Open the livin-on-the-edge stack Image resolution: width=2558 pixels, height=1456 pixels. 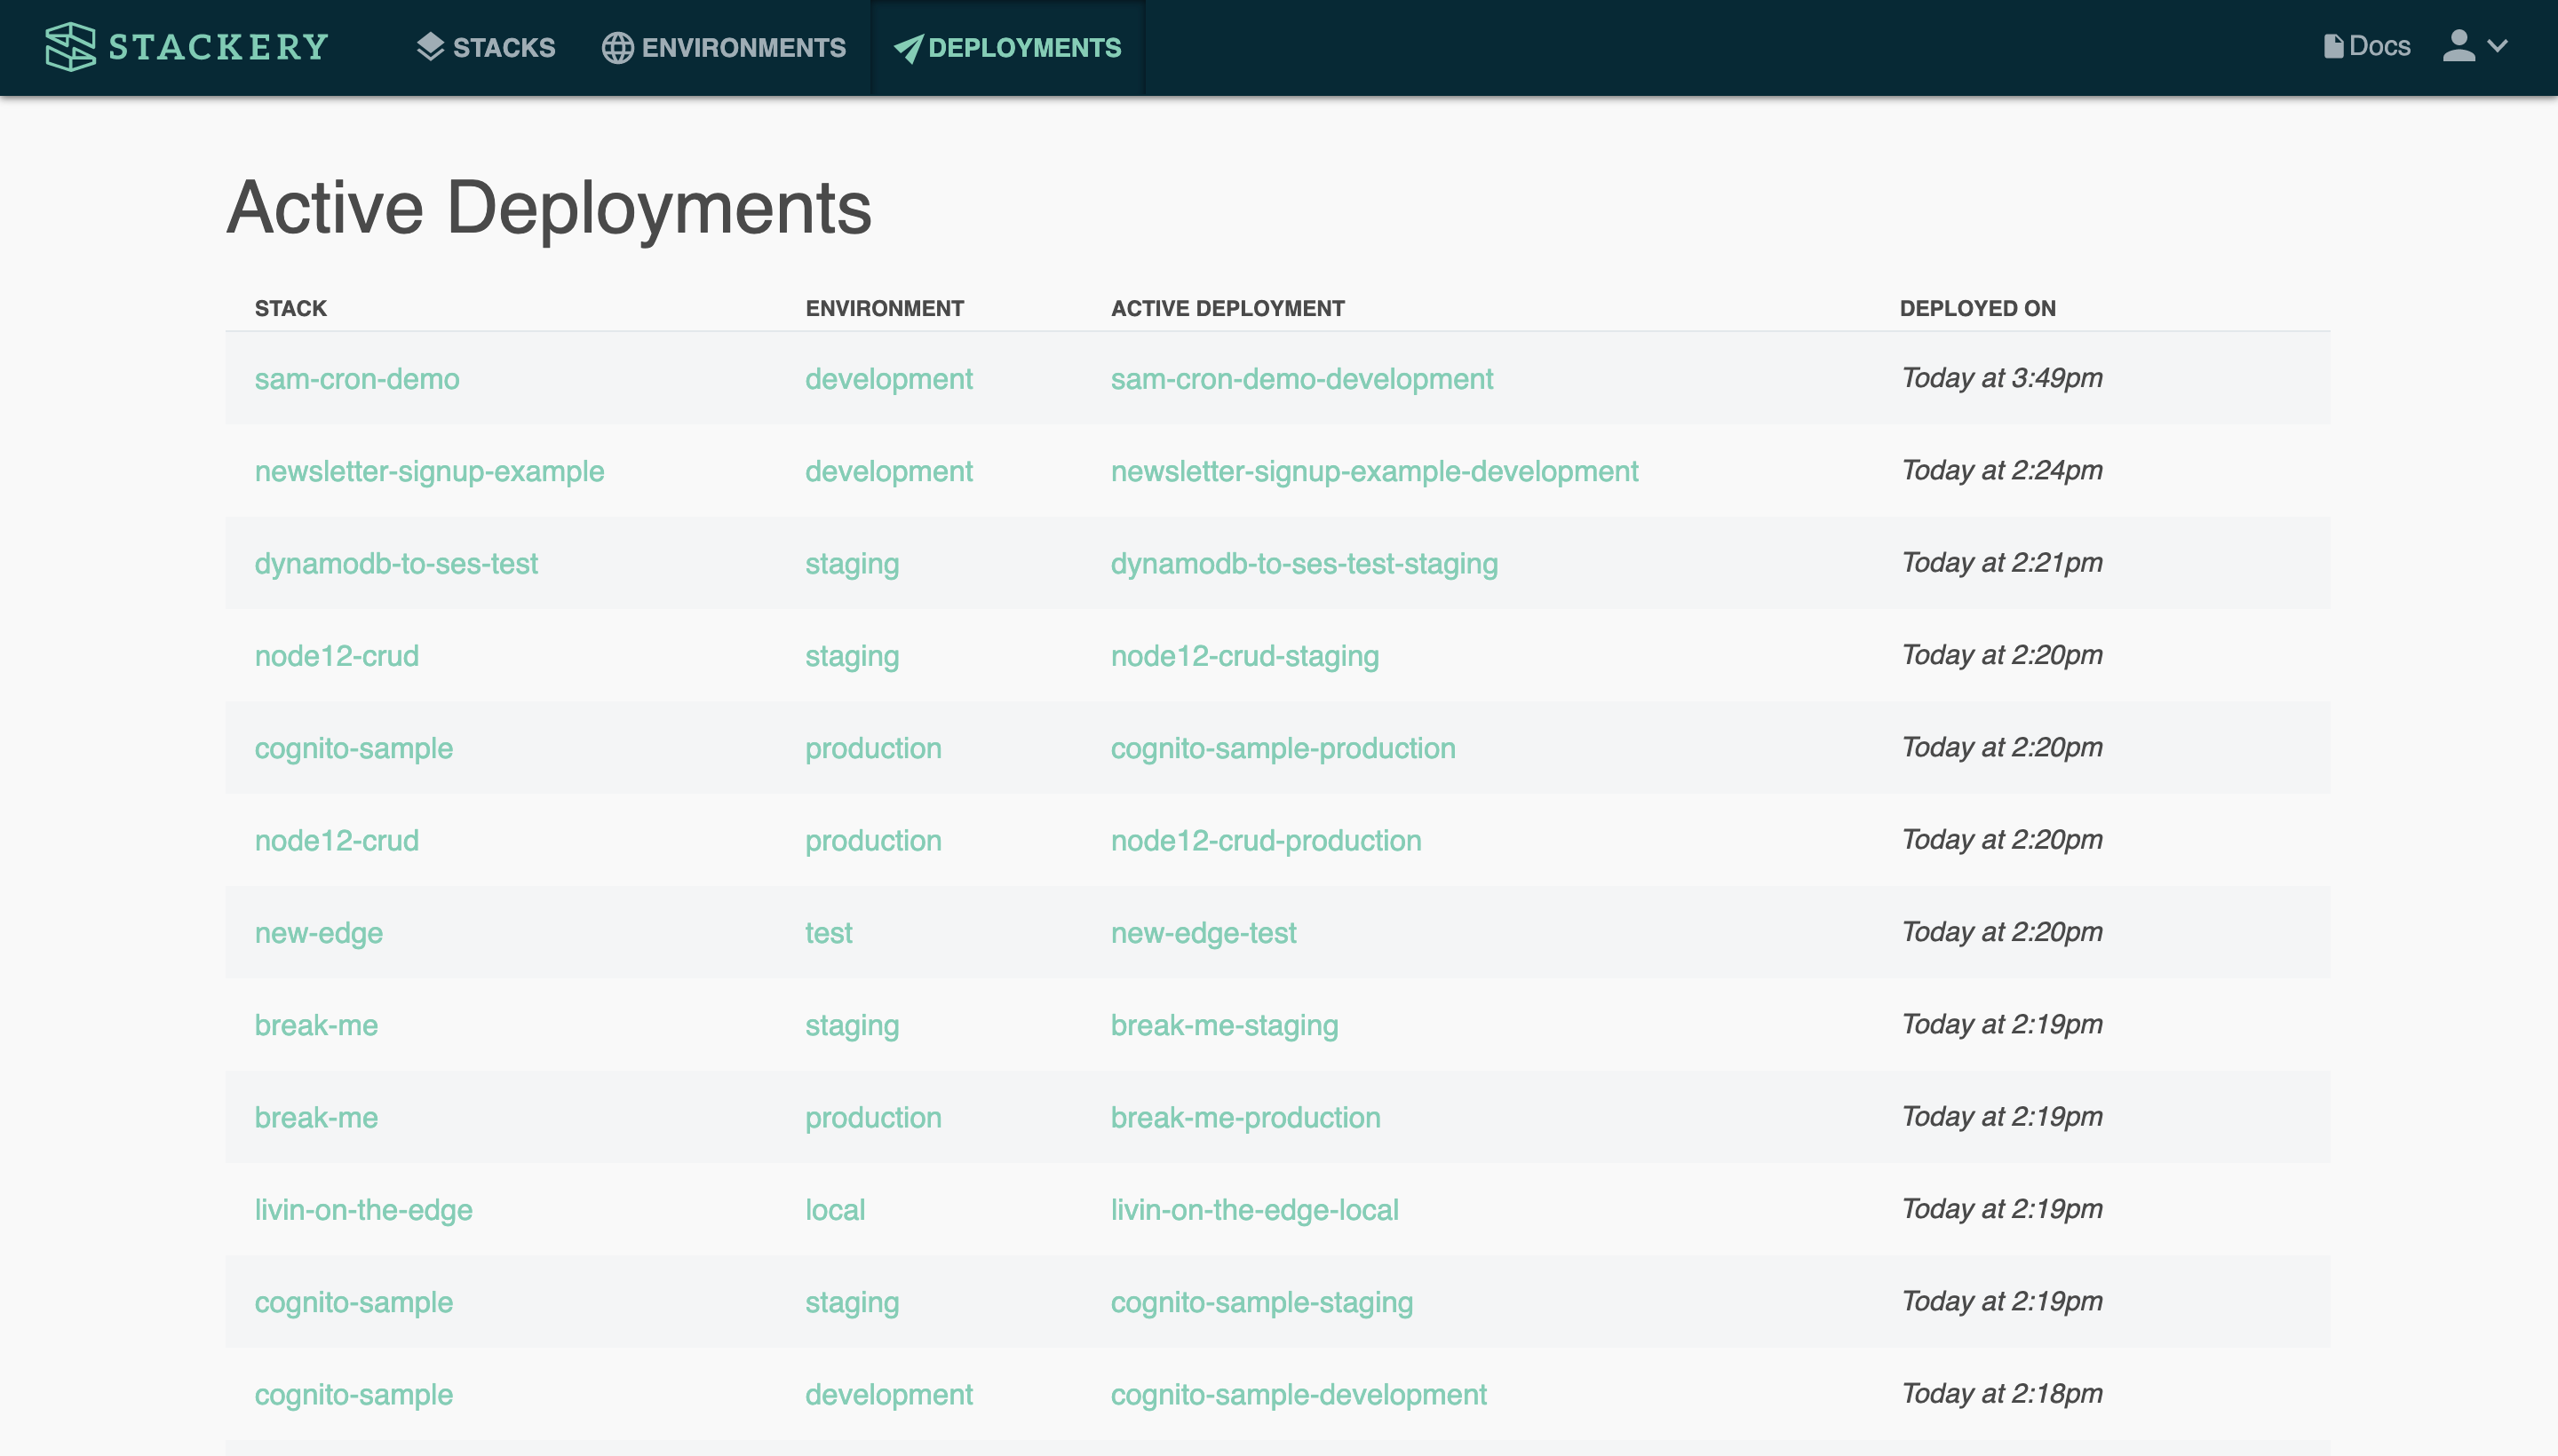coord(363,1209)
